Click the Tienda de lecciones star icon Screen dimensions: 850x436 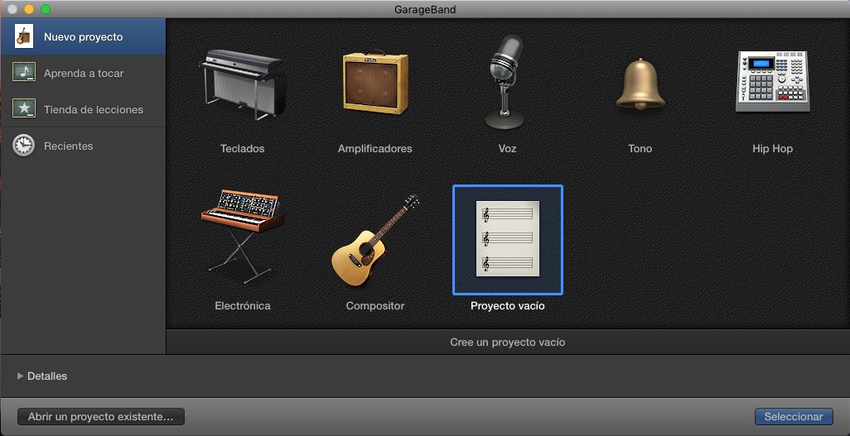pyautogui.click(x=24, y=108)
